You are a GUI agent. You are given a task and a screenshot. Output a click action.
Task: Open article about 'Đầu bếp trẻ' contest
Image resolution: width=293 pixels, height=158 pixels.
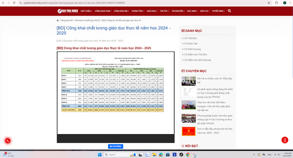click(x=214, y=80)
